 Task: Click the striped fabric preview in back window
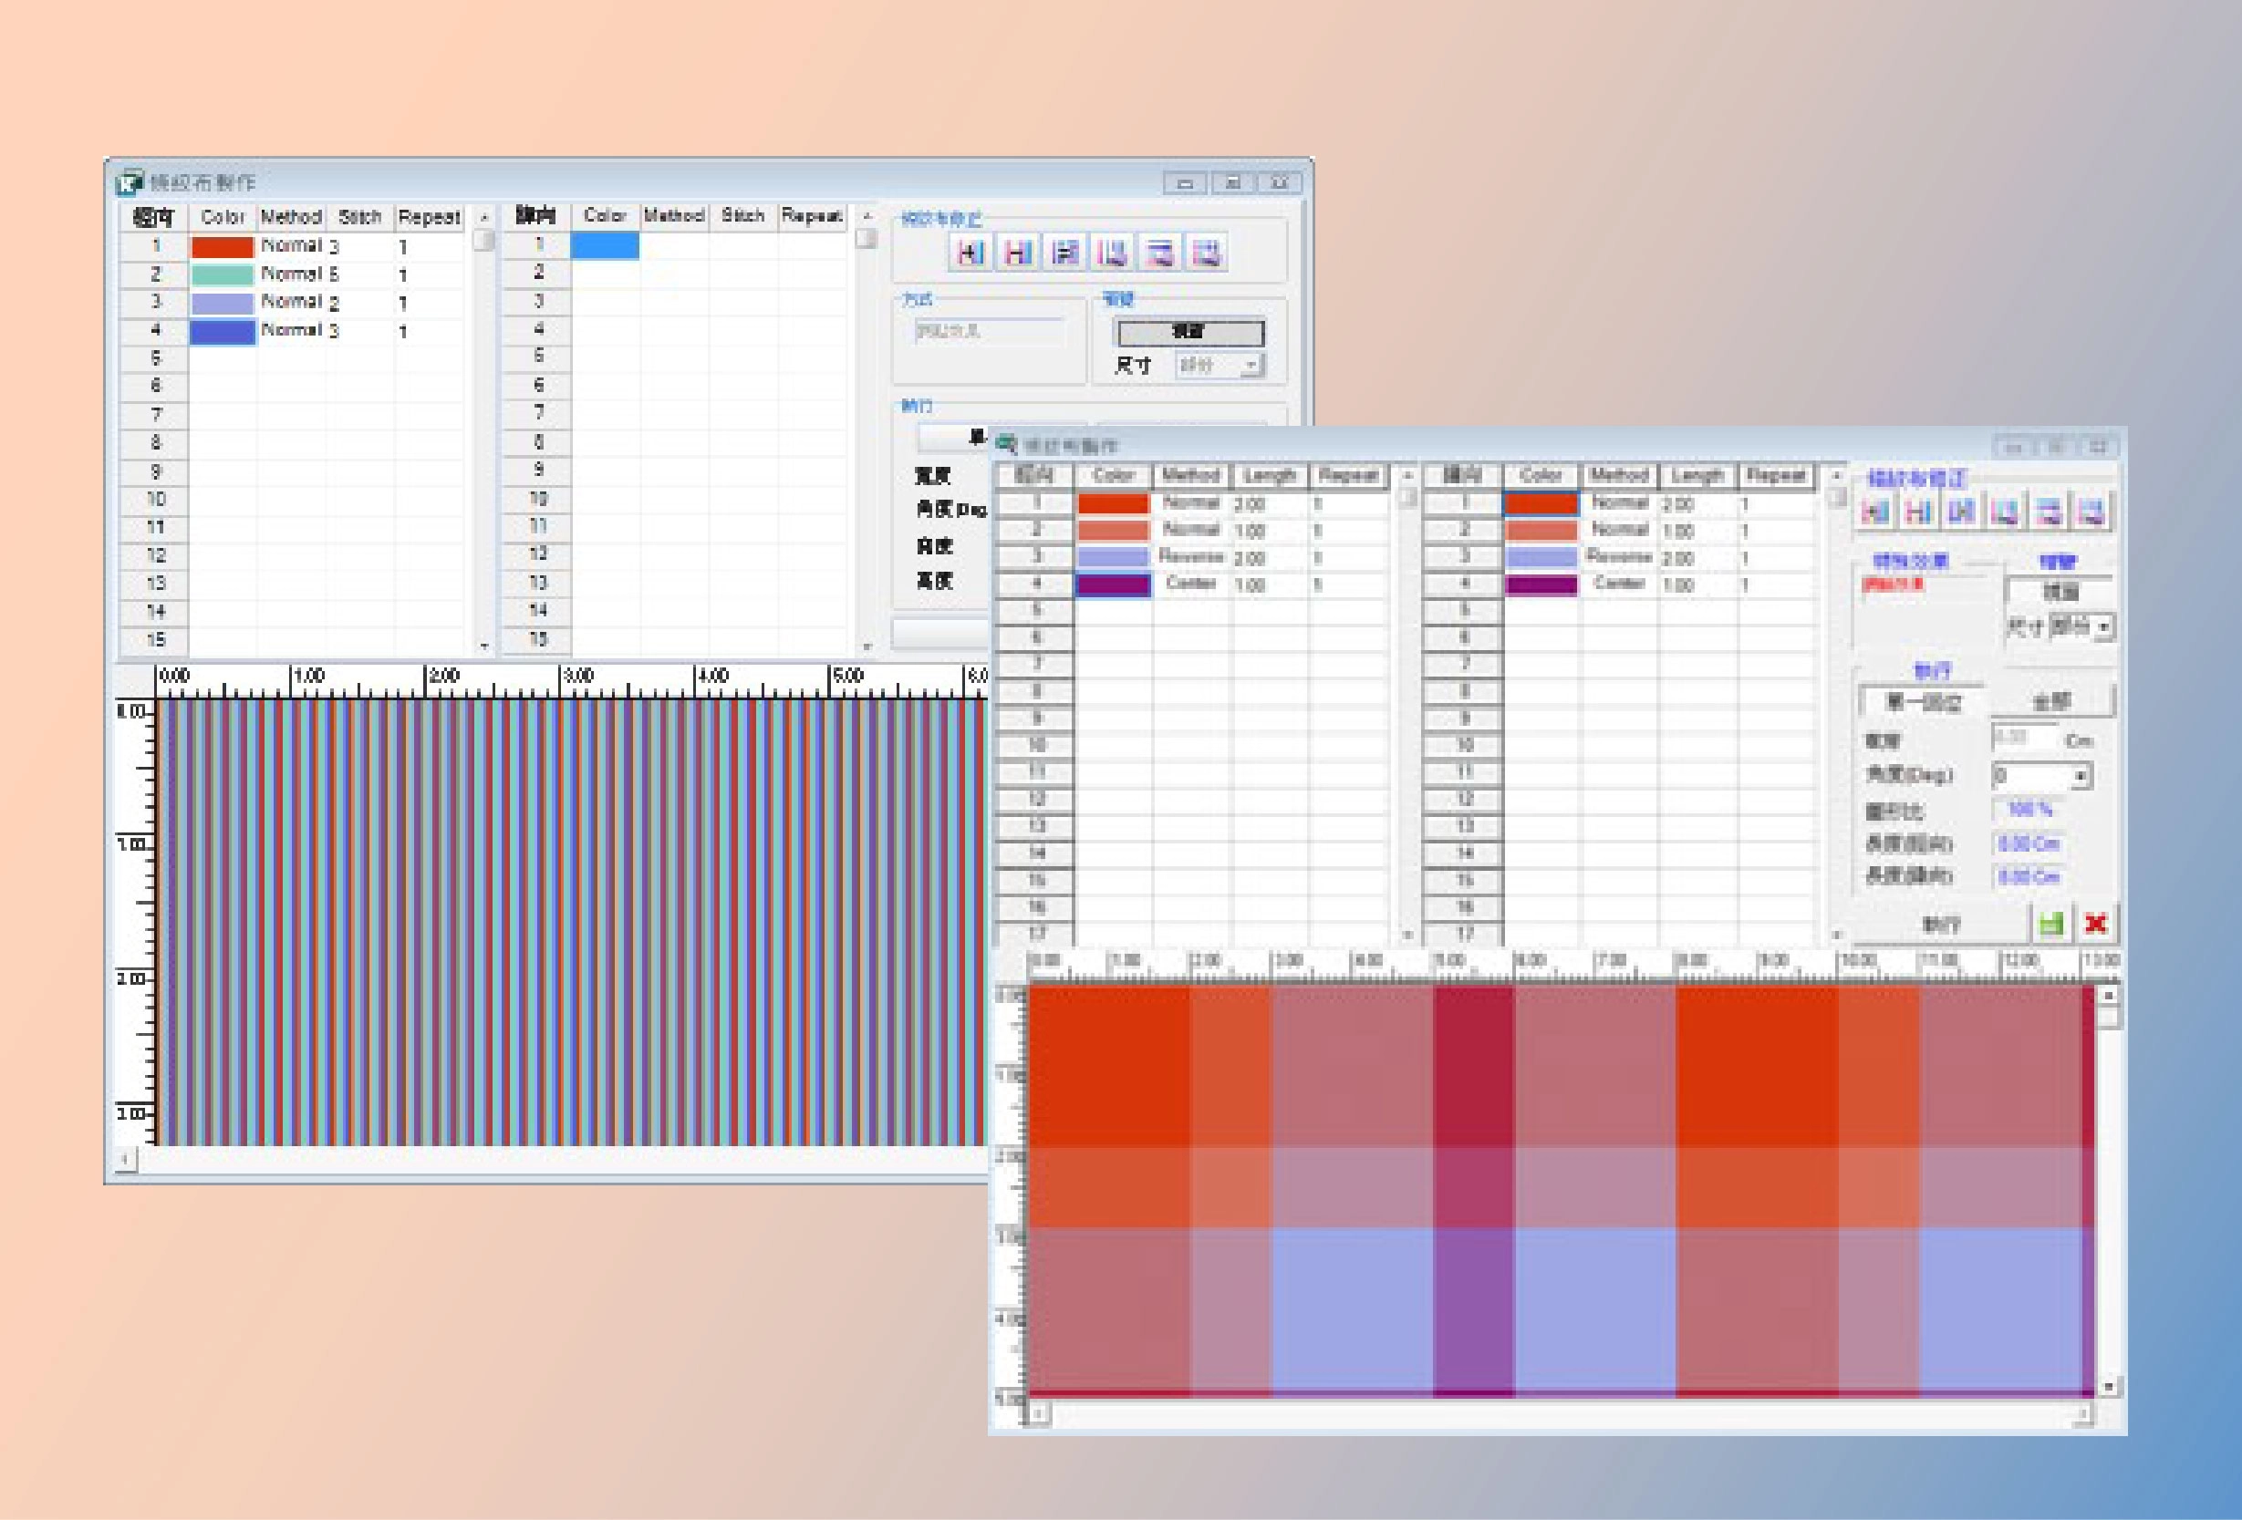point(571,922)
